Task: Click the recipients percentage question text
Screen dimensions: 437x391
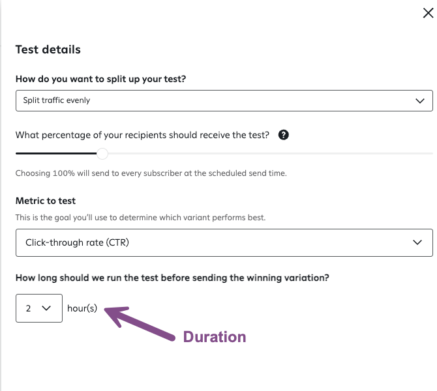Action: coord(142,136)
